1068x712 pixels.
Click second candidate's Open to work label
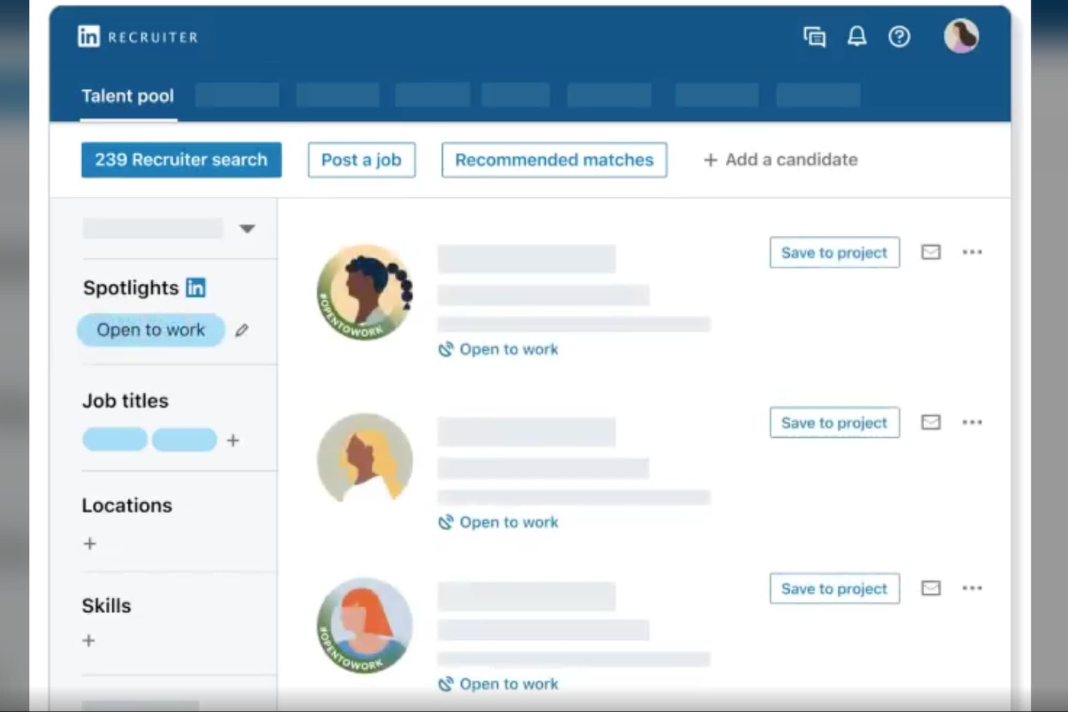pyautogui.click(x=498, y=522)
